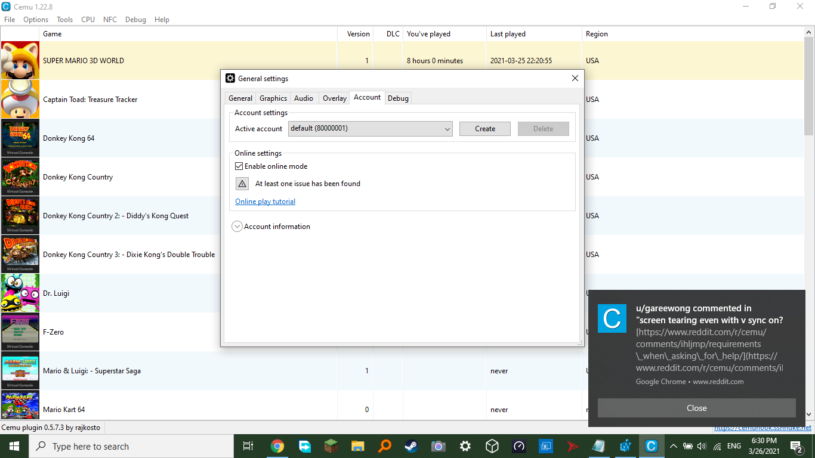Select Donkey Kong Country 3 row
This screenshot has width=815, height=458.
point(402,254)
